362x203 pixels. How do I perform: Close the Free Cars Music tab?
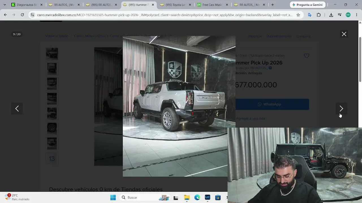[x=227, y=5]
